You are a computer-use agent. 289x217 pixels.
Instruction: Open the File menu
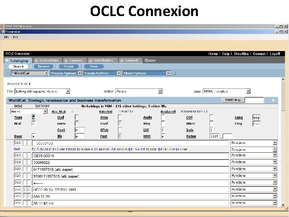point(6,37)
